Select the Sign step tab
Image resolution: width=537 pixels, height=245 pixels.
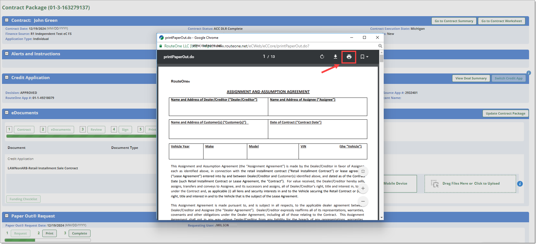(x=125, y=130)
